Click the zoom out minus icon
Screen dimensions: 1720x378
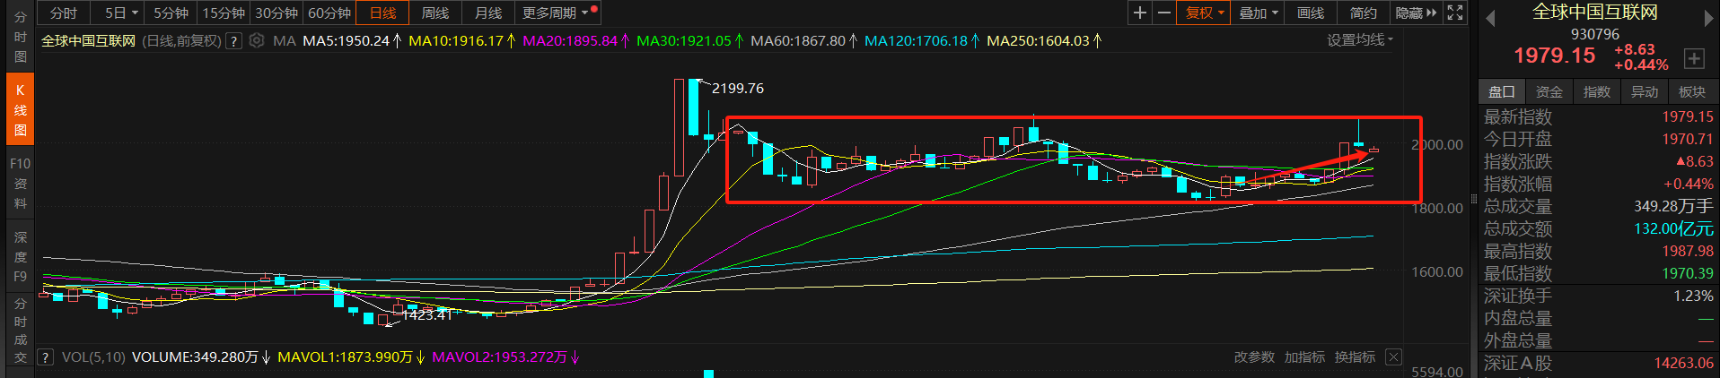click(1164, 13)
